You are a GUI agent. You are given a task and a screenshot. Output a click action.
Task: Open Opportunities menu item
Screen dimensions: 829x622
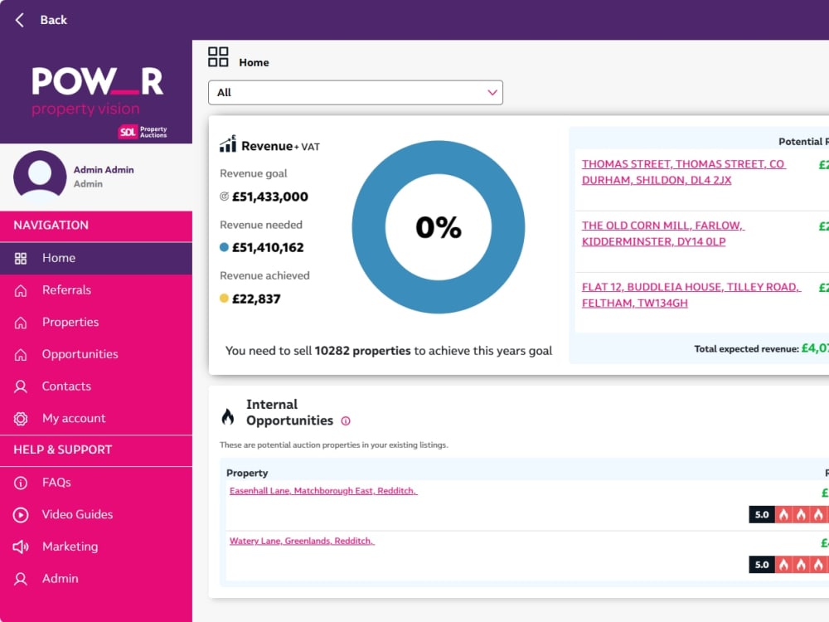click(x=96, y=354)
